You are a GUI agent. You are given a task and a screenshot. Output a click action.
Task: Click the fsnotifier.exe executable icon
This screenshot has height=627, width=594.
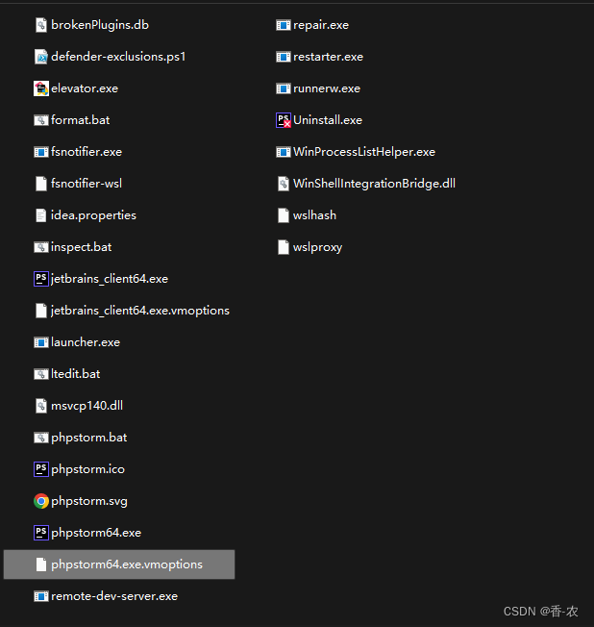[41, 152]
